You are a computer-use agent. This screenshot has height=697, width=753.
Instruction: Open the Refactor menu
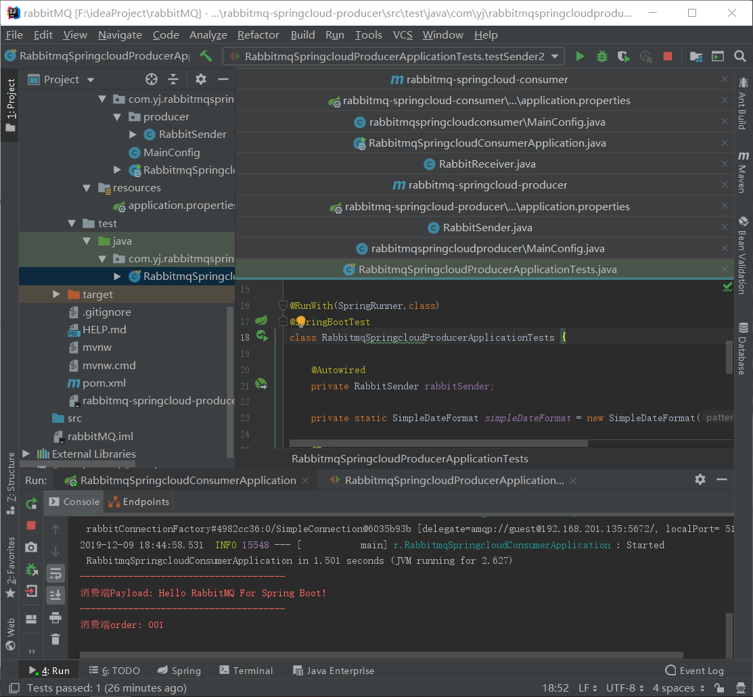coord(258,35)
